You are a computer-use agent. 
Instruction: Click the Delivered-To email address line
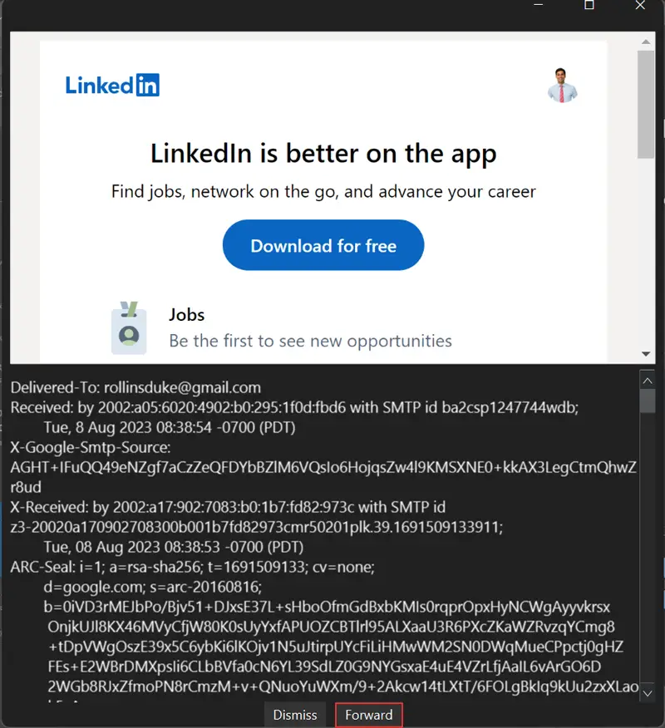coord(135,387)
